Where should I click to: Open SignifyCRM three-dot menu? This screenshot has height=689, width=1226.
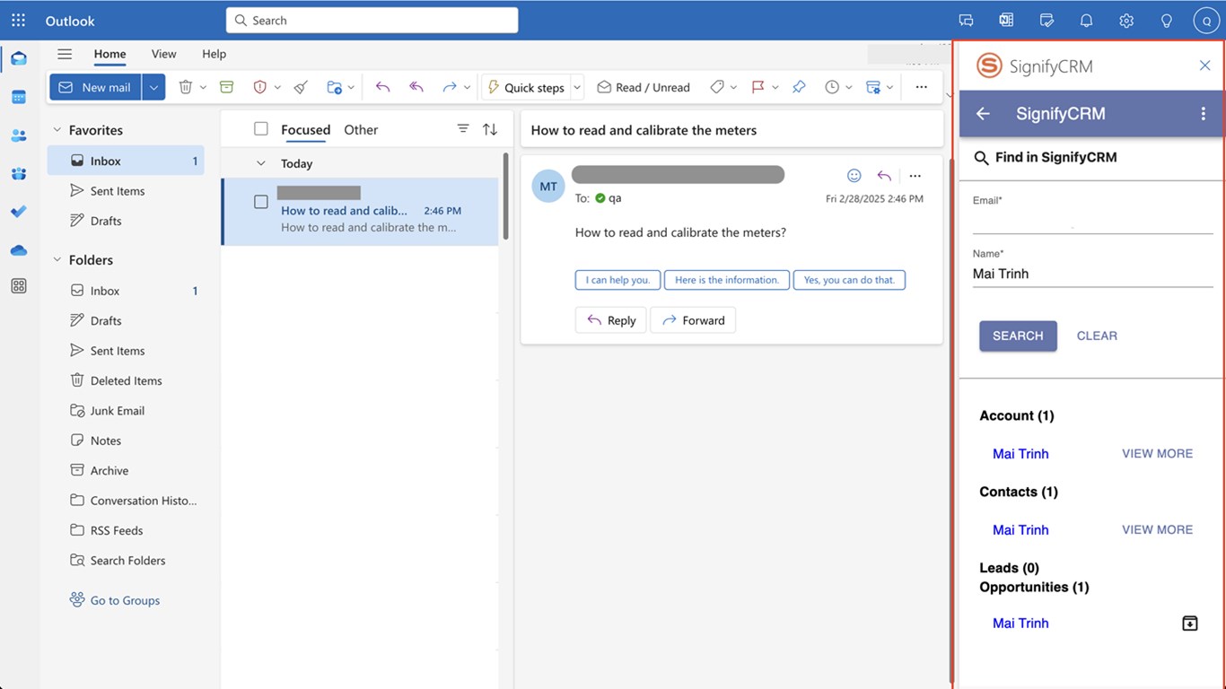click(x=1204, y=114)
